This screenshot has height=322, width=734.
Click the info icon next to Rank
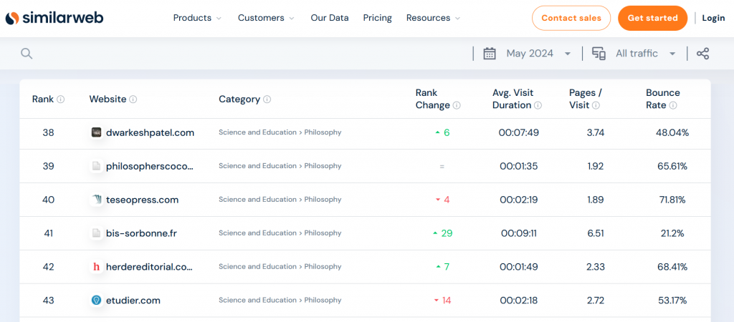[61, 99]
